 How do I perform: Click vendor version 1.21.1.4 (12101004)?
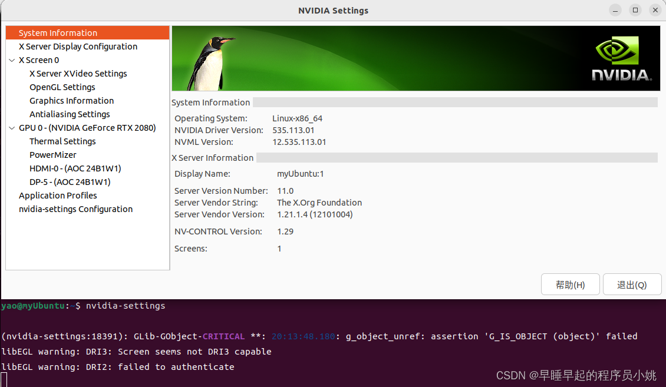point(315,215)
